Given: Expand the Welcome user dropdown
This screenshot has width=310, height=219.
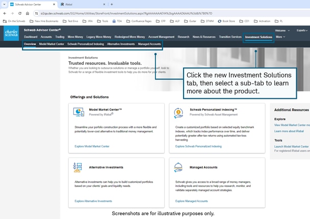Looking at the screenshot, I should point(282,31).
